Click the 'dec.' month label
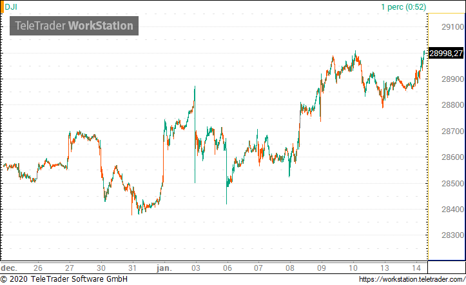 point(9,268)
